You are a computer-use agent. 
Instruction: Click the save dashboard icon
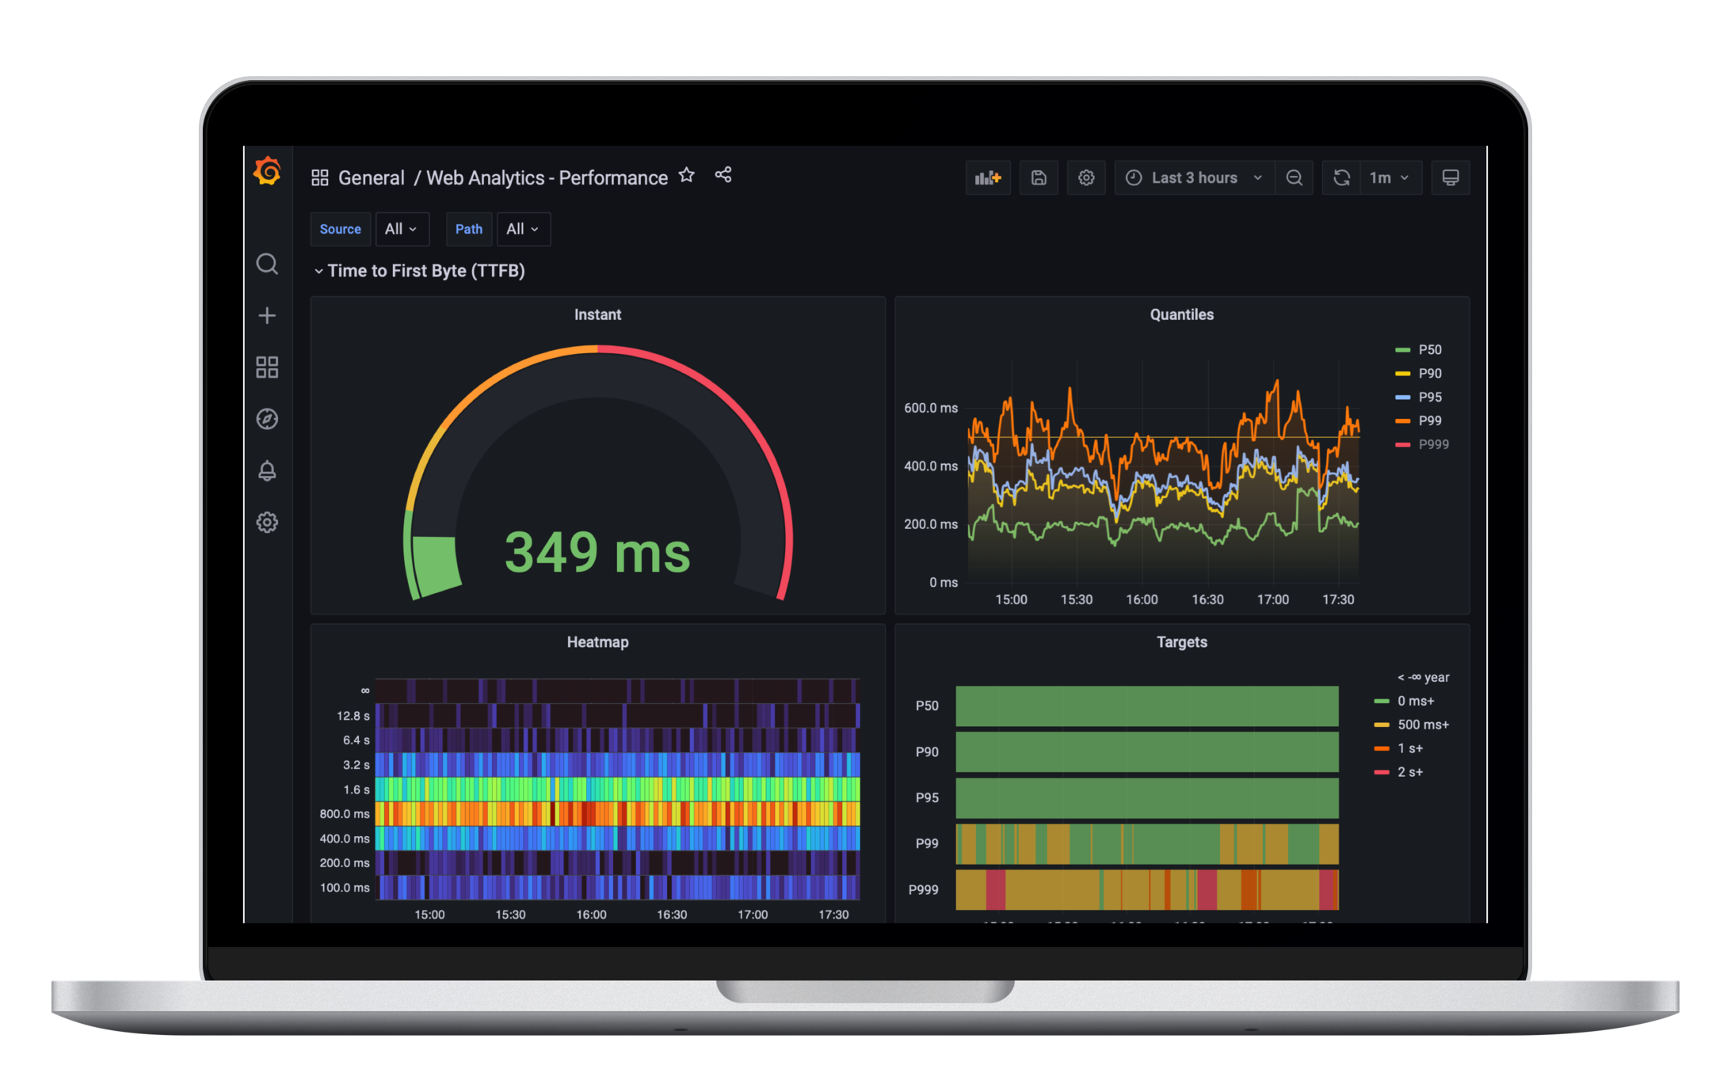point(1038,178)
